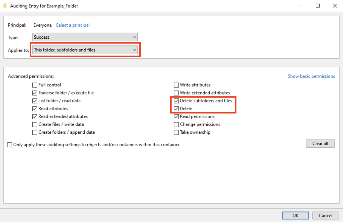Click Select a principal link
The width and height of the screenshot is (344, 223).
73,25
